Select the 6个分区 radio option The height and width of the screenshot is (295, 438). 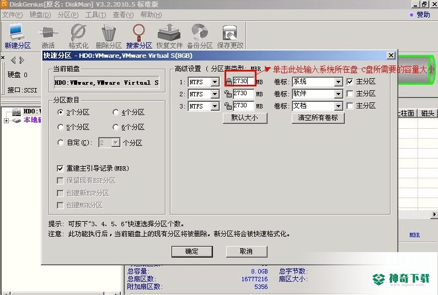(115, 127)
